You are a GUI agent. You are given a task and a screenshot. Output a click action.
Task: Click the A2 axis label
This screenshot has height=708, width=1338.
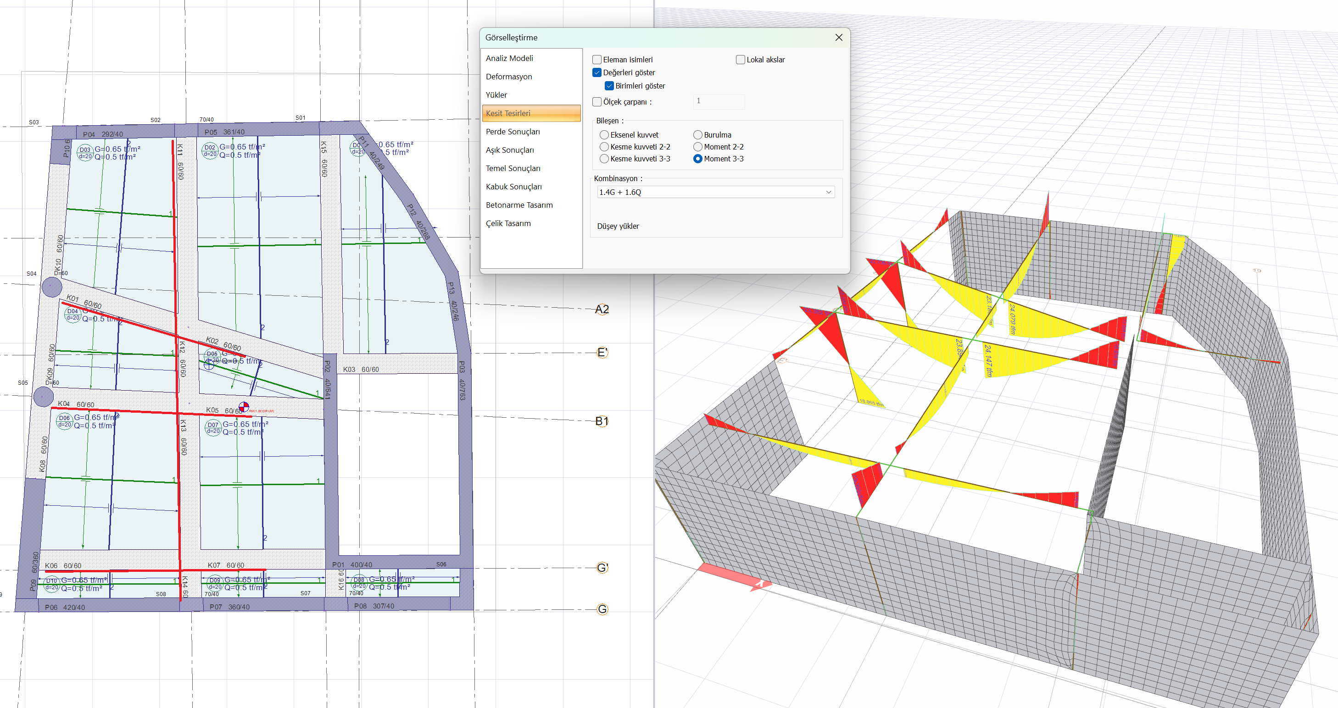point(602,310)
